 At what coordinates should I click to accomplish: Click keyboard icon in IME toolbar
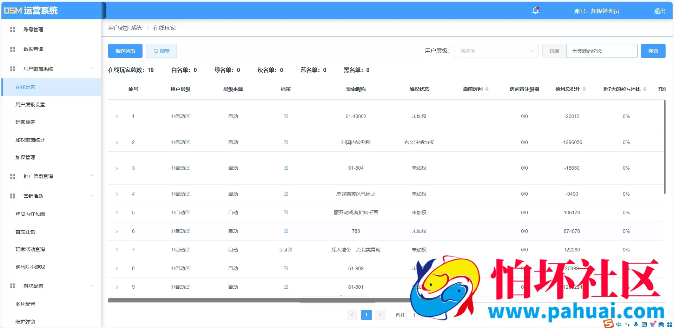click(x=644, y=324)
